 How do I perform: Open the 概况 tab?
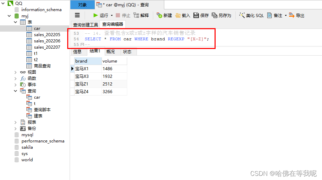[x=111, y=52]
